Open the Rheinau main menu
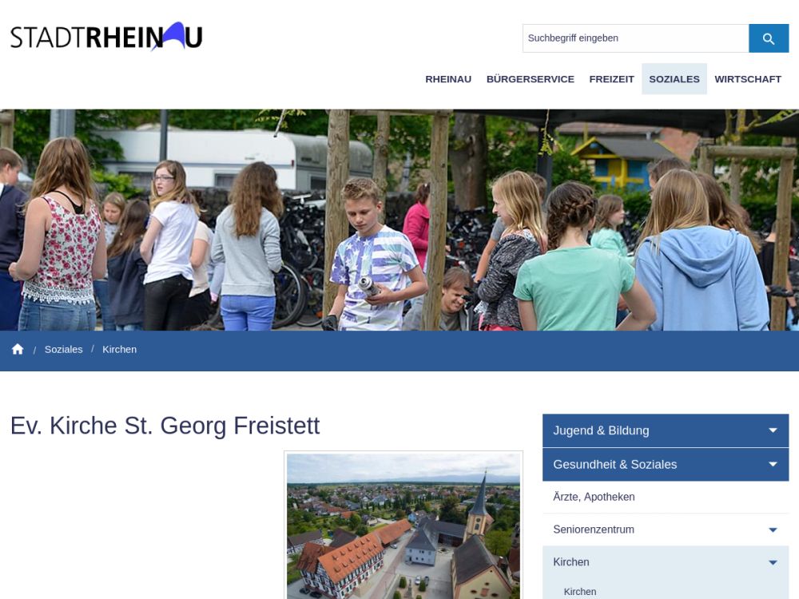The image size is (799, 599). (x=448, y=79)
